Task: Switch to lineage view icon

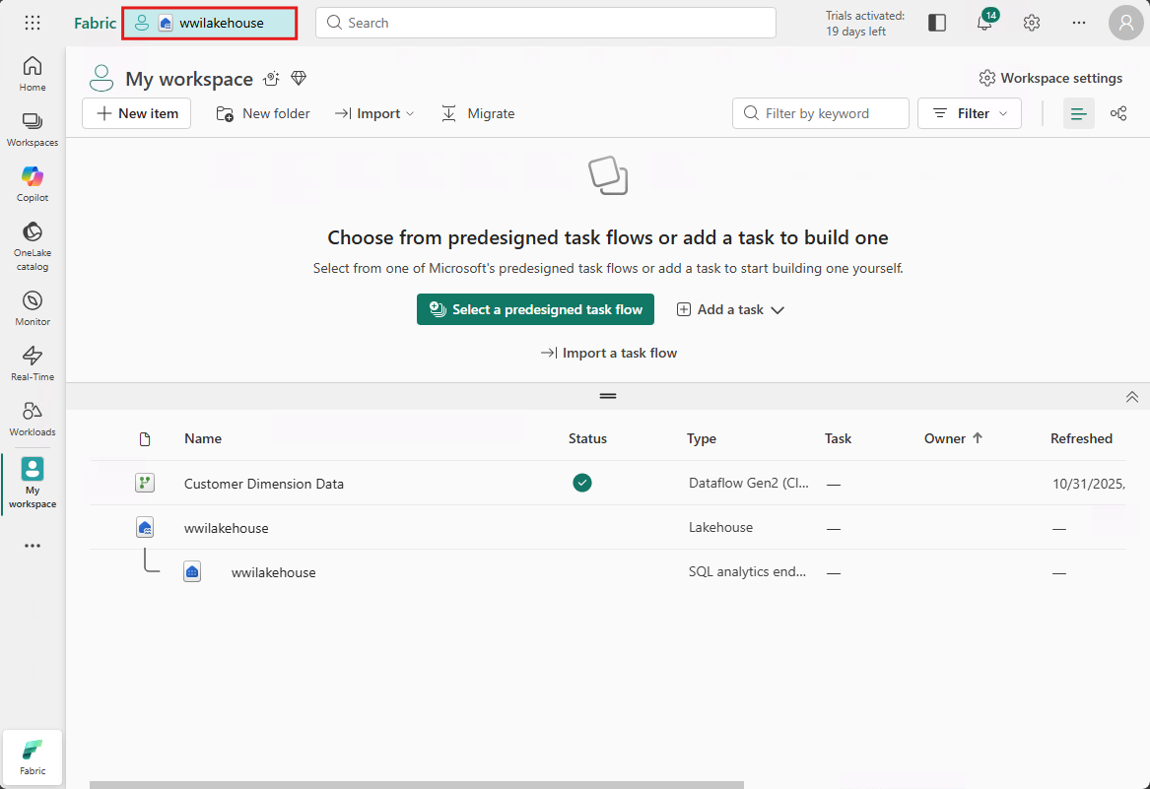Action: pos(1118,113)
